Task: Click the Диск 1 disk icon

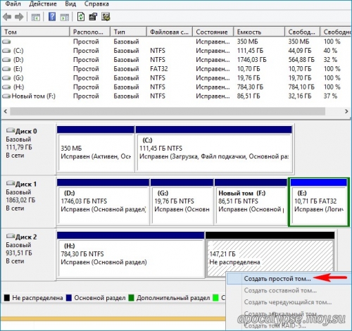Action: pos(11,183)
